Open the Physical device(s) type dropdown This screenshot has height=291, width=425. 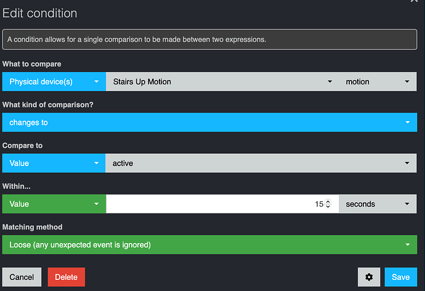click(x=54, y=81)
